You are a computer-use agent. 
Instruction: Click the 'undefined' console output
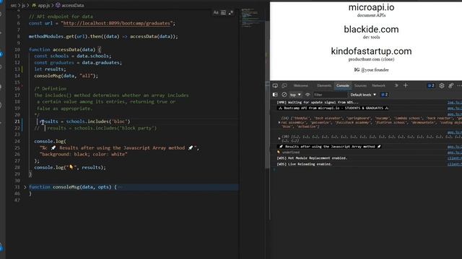(x=290, y=152)
